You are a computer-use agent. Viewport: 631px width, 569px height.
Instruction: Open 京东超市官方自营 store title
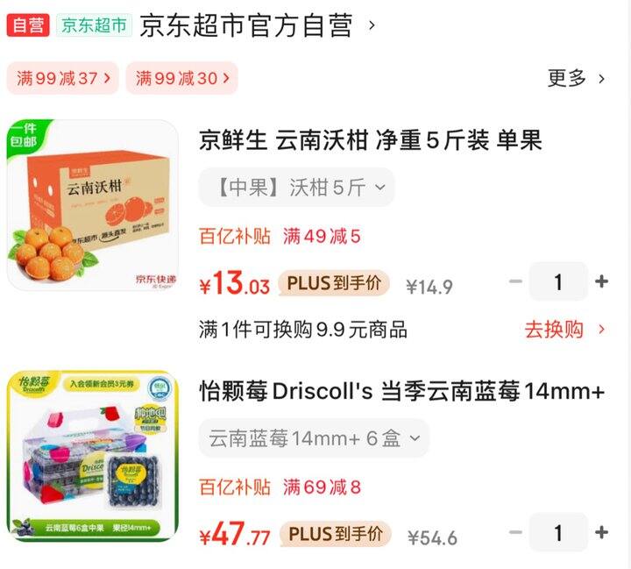pos(246,25)
